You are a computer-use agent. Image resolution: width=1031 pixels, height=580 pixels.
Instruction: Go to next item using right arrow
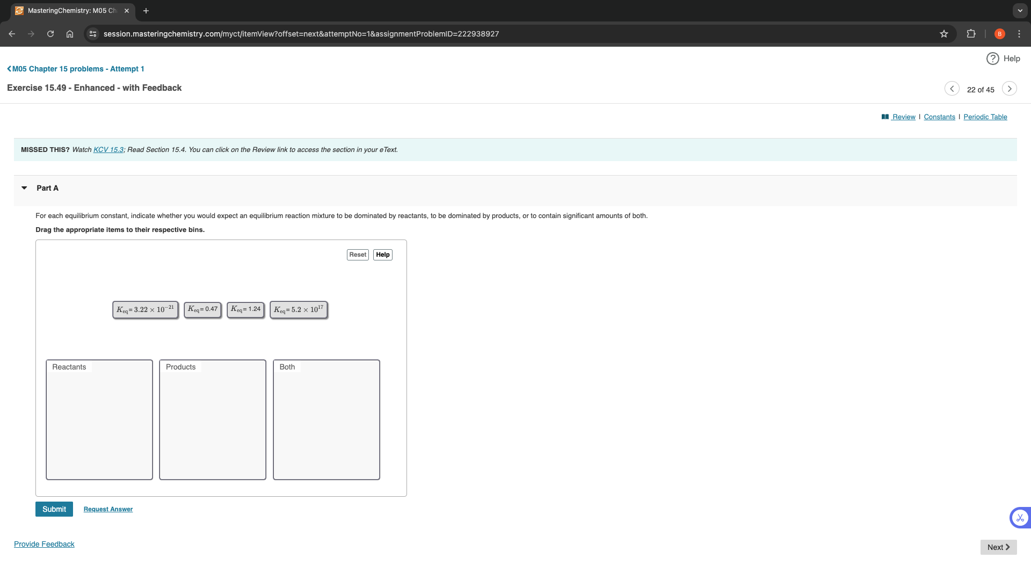1009,88
